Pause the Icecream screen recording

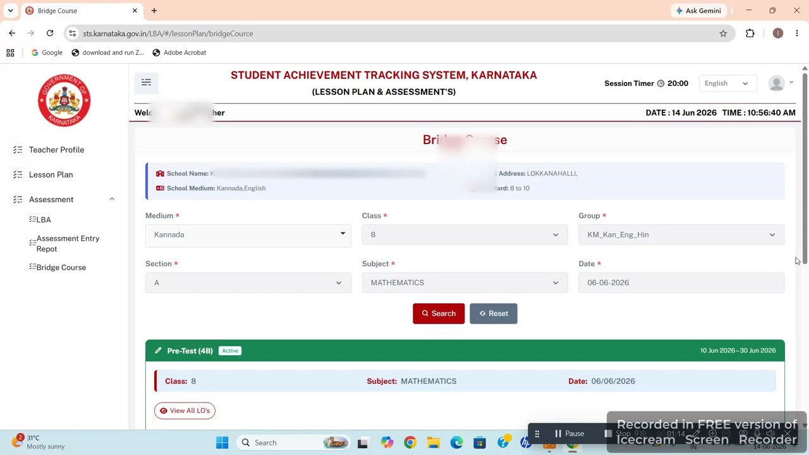[569, 434]
